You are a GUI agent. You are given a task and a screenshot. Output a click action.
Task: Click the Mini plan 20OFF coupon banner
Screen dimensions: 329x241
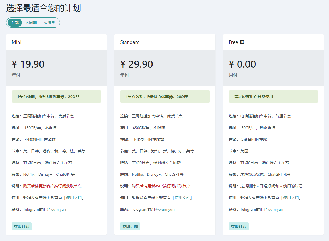pos(56,97)
